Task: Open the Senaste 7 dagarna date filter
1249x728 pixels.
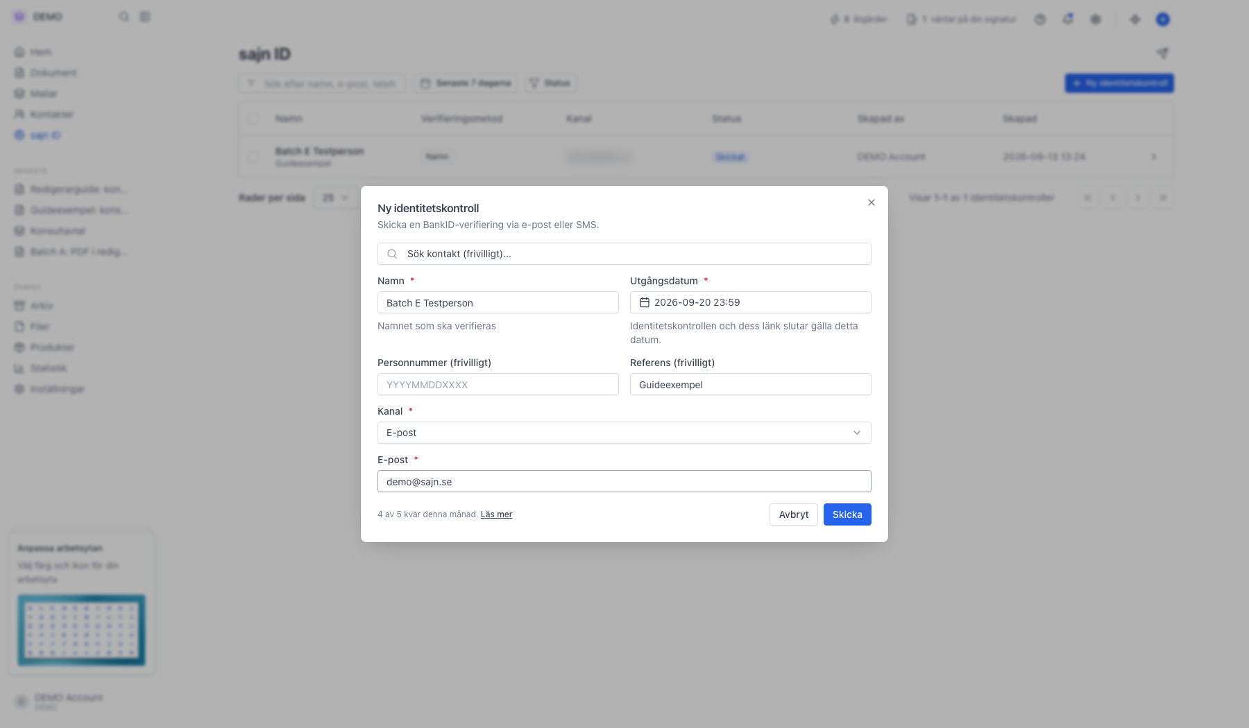Action: click(466, 83)
